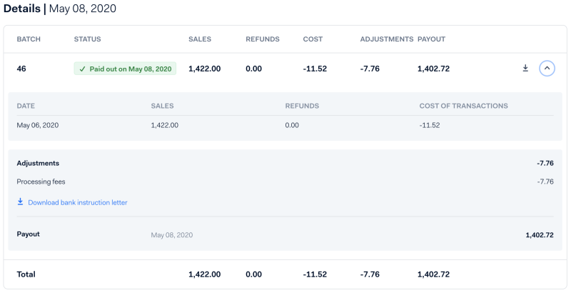Viewport: 571px width, 293px height.
Task: Click the SALES header in top table
Action: [x=200, y=39]
